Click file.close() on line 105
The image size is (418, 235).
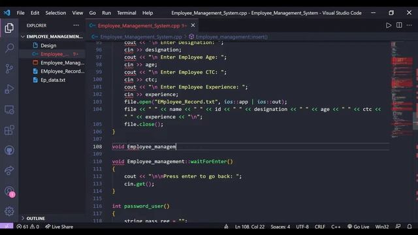144,124
